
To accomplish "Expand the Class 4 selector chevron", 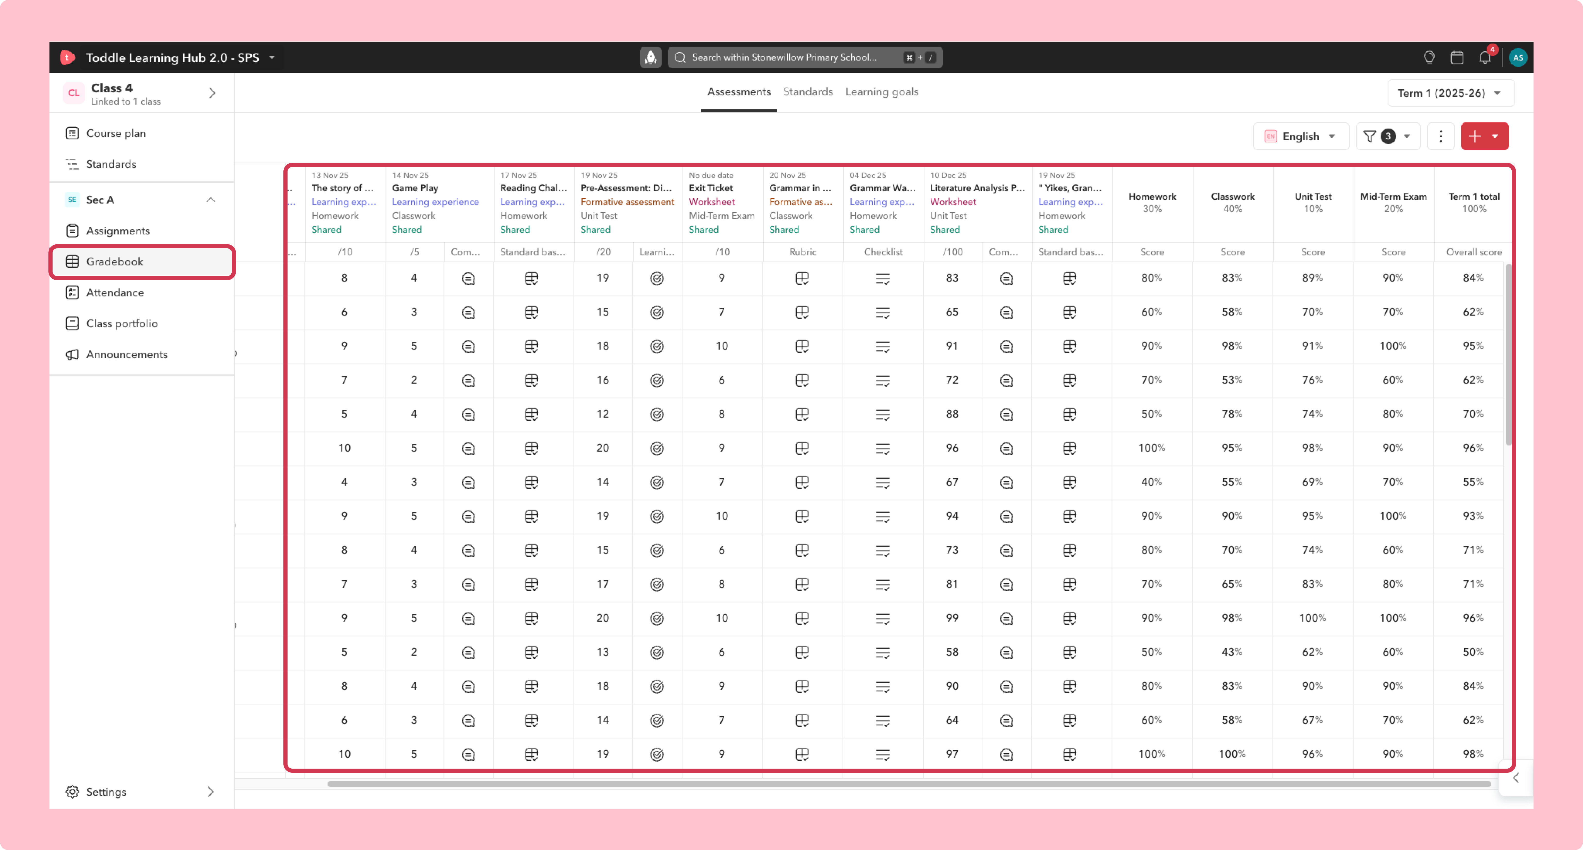I will tap(212, 93).
